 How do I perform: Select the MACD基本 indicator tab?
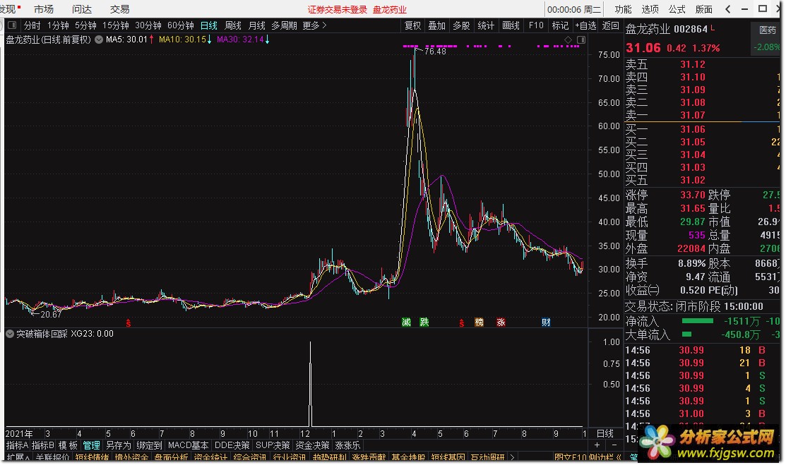pos(188,445)
